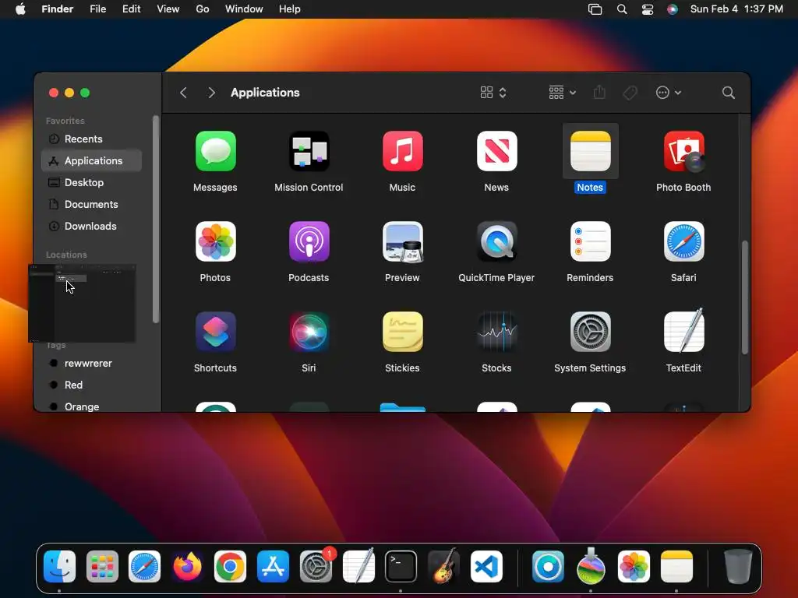Launch Google Chrome from the Dock
Viewport: 798px width, 598px height.
pos(230,567)
